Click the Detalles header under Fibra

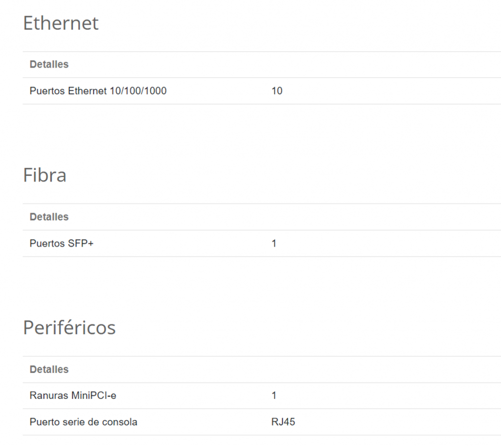coord(49,216)
